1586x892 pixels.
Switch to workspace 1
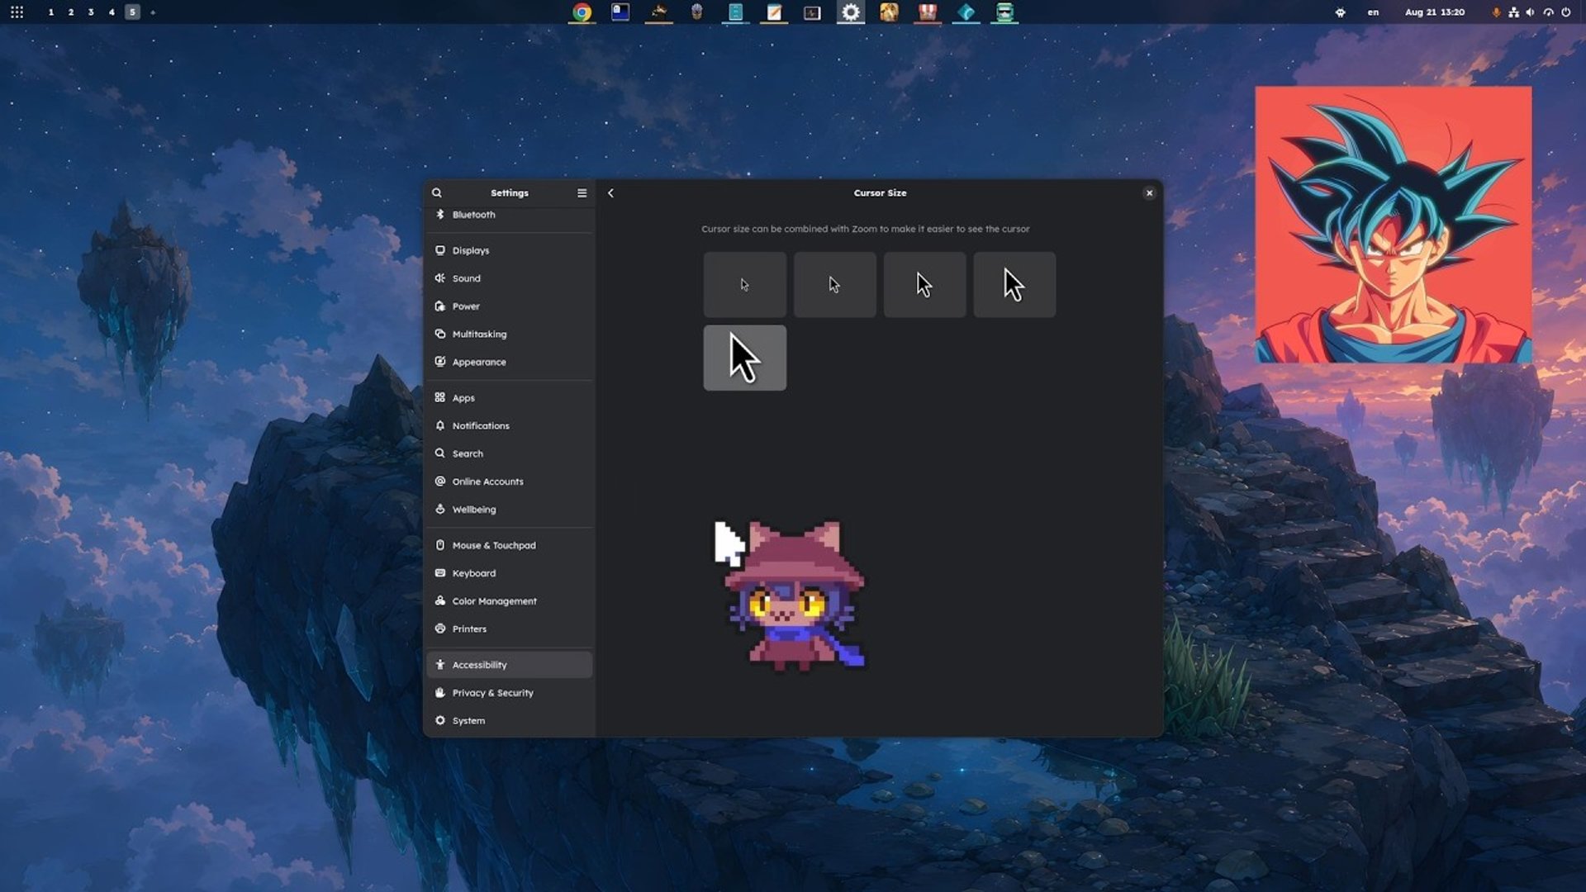(x=51, y=12)
